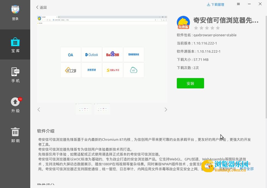Image resolution: width=267 pixels, height=188 pixels.
Task: Rate the app one star
Action: (x=196, y=28)
